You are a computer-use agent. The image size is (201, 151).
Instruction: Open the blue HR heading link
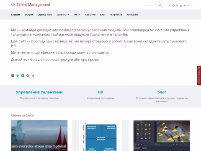coord(100,92)
